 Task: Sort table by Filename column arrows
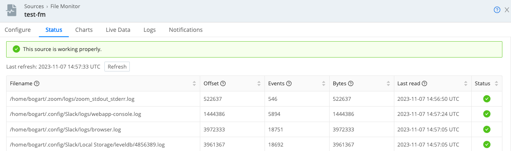click(x=194, y=84)
